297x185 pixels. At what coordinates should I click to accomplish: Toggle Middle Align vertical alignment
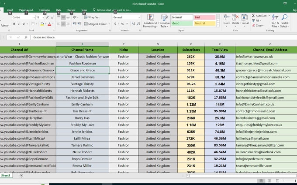click(63, 17)
